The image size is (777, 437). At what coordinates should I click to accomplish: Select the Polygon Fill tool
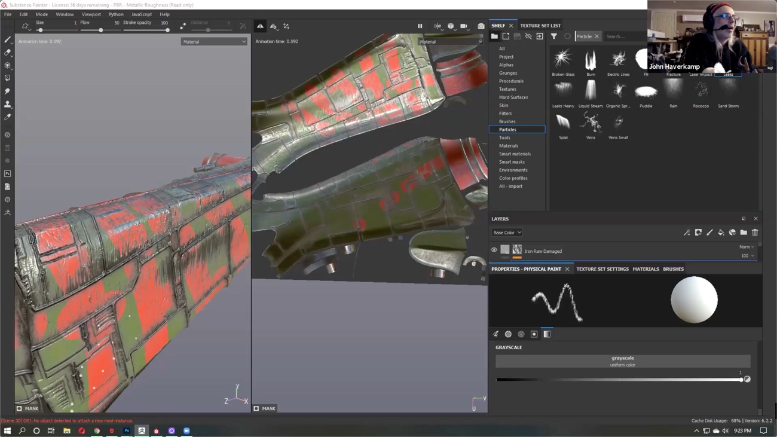pyautogui.click(x=7, y=78)
